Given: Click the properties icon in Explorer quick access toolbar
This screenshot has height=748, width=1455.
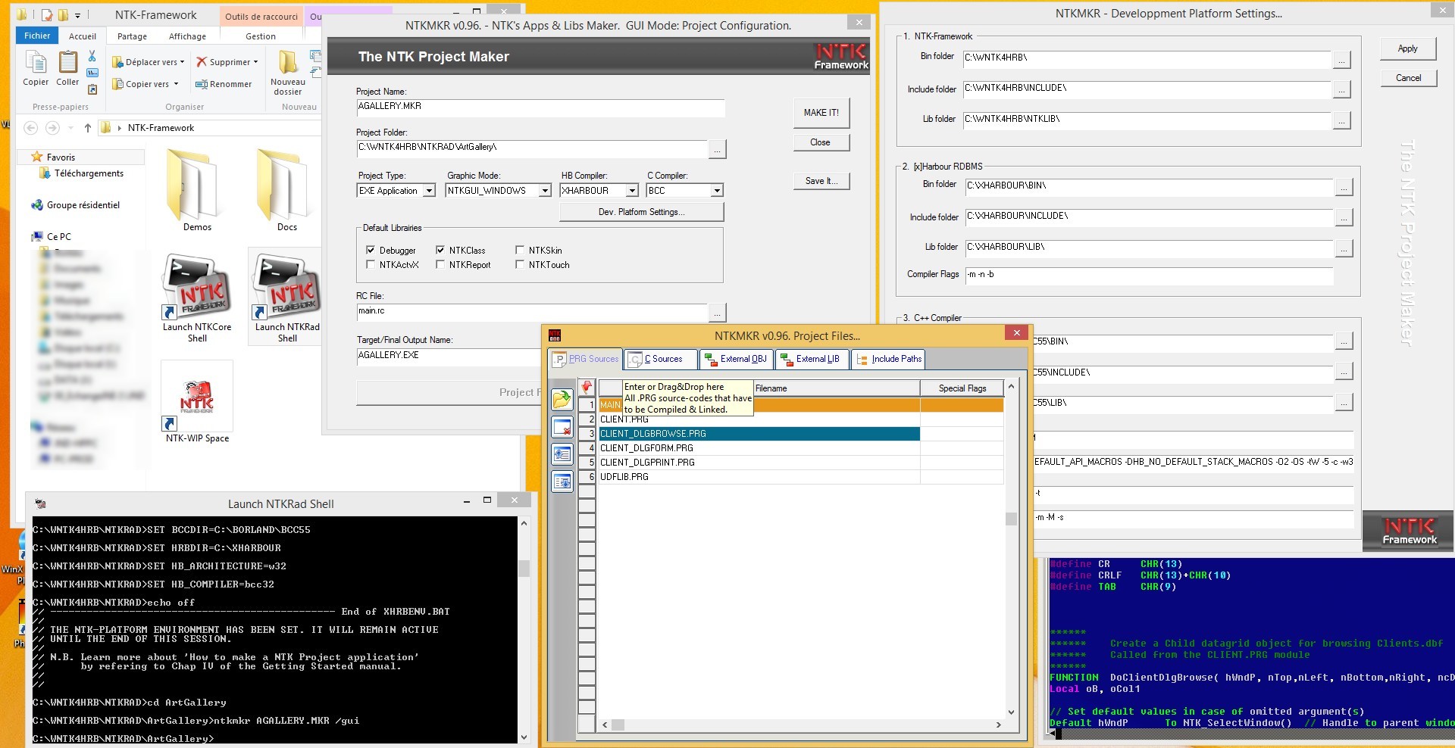Looking at the screenshot, I should [x=47, y=15].
